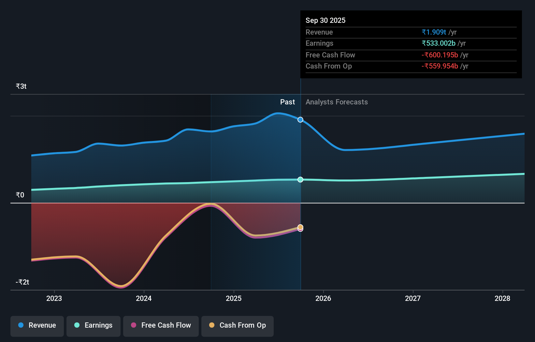This screenshot has height=342, width=535.
Task: Toggle the Revenue series visibility
Action: [37, 325]
